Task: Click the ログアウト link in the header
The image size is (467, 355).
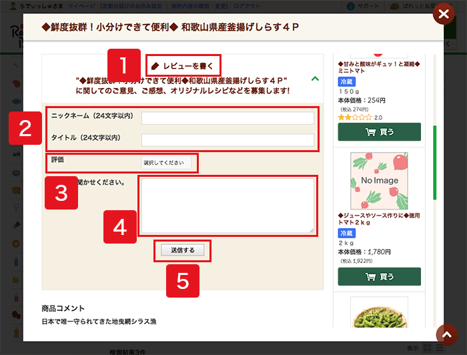Action: (x=247, y=5)
